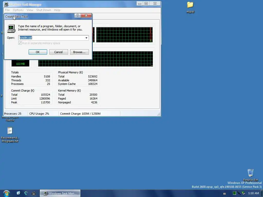263x197 pixels.
Task: Click the teal swirl Quick Launch icon
Action: click(x=26, y=193)
